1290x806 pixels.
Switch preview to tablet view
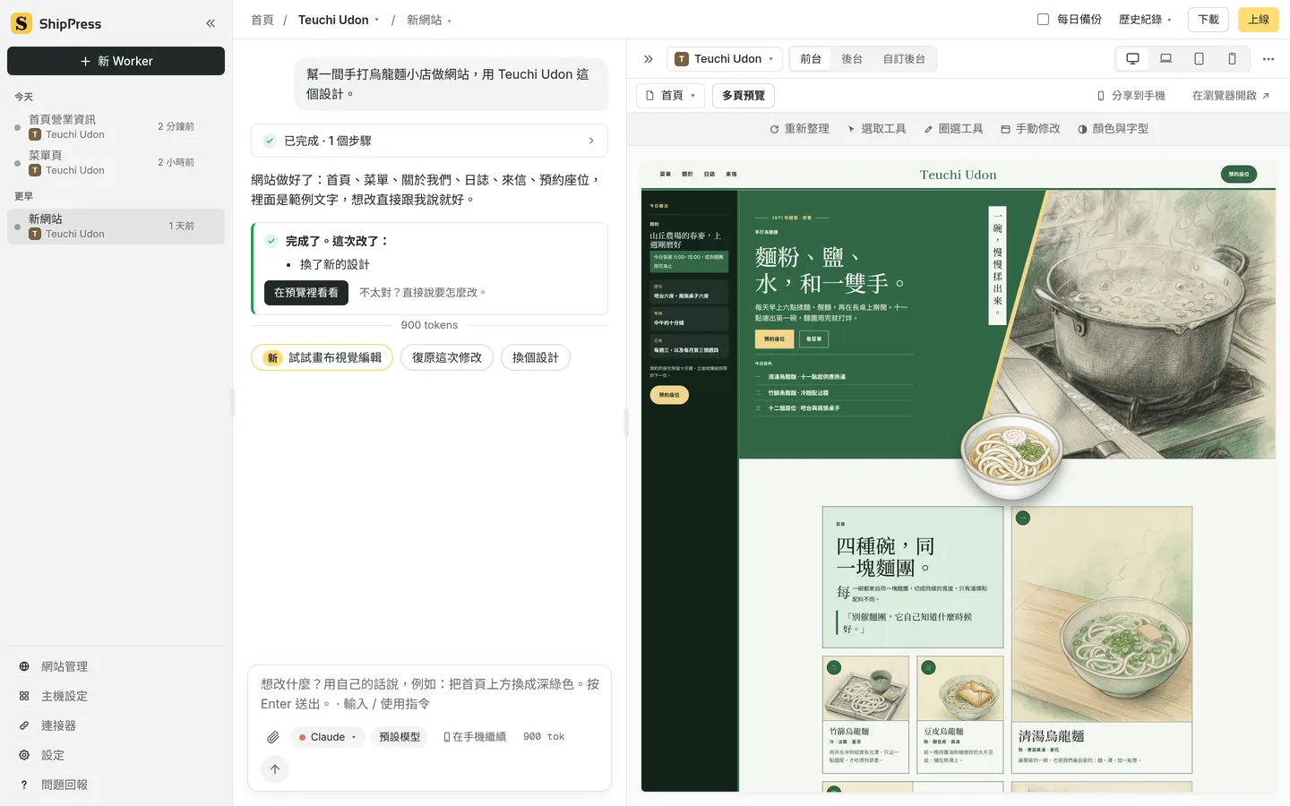click(x=1199, y=59)
